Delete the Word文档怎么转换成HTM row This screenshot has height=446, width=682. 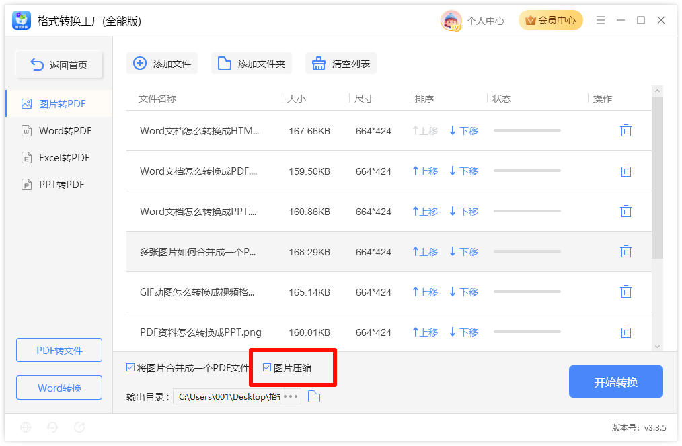coord(626,130)
